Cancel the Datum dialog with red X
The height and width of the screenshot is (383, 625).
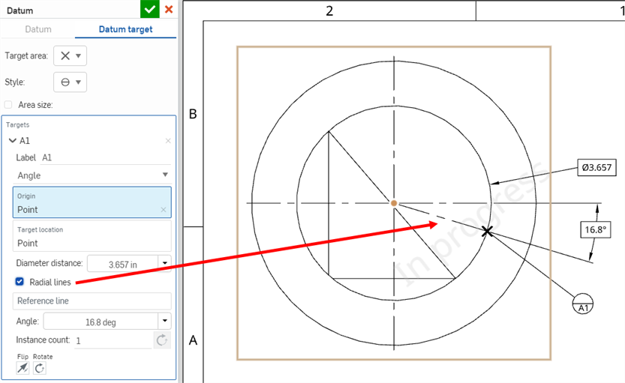[x=169, y=9]
